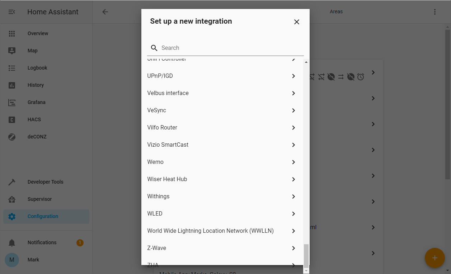This screenshot has height=274, width=451.
Task: Switch to the Areas tab
Action: (x=336, y=12)
